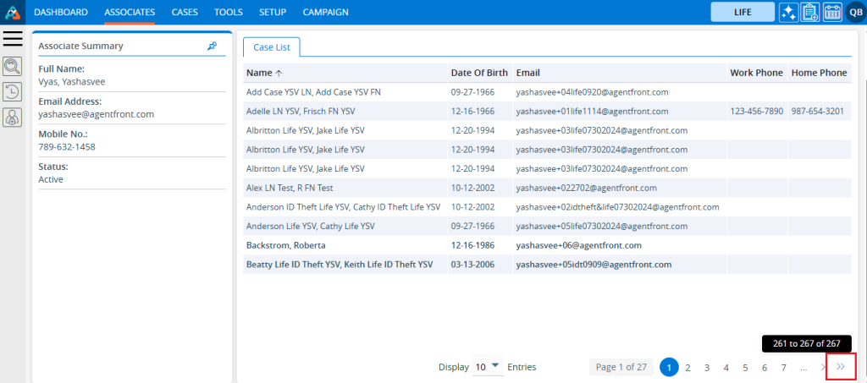This screenshot has height=383, width=867.
Task: Expand the Display 10 entries dropdown
Action: [x=487, y=367]
